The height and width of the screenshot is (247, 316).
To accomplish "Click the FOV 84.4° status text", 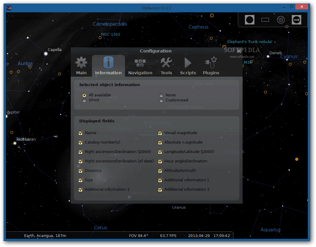I will [139, 236].
